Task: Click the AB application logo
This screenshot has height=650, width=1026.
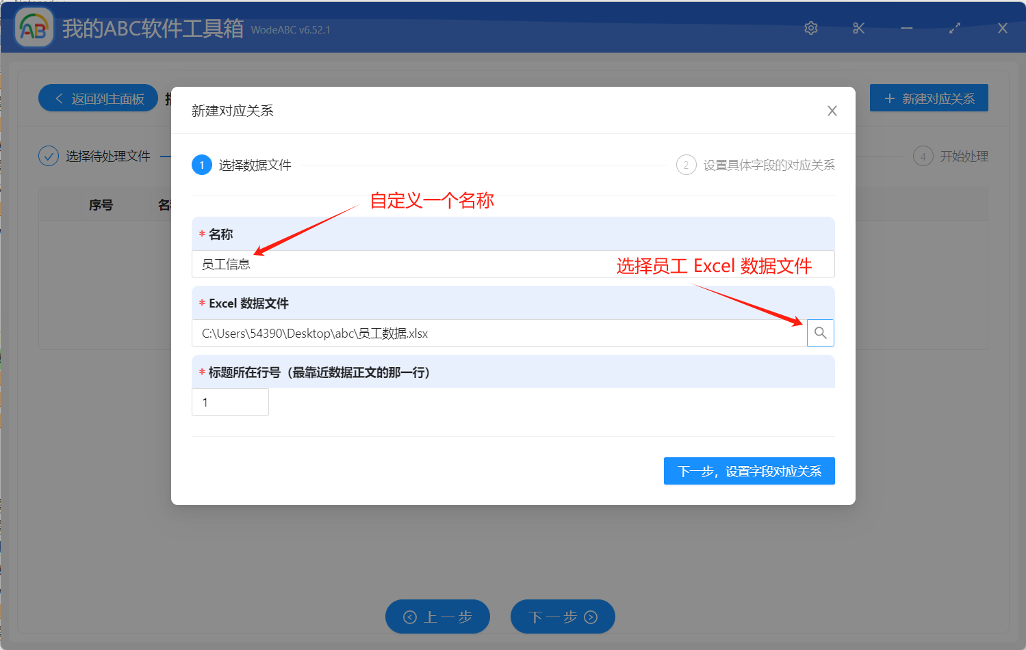Action: (x=33, y=28)
